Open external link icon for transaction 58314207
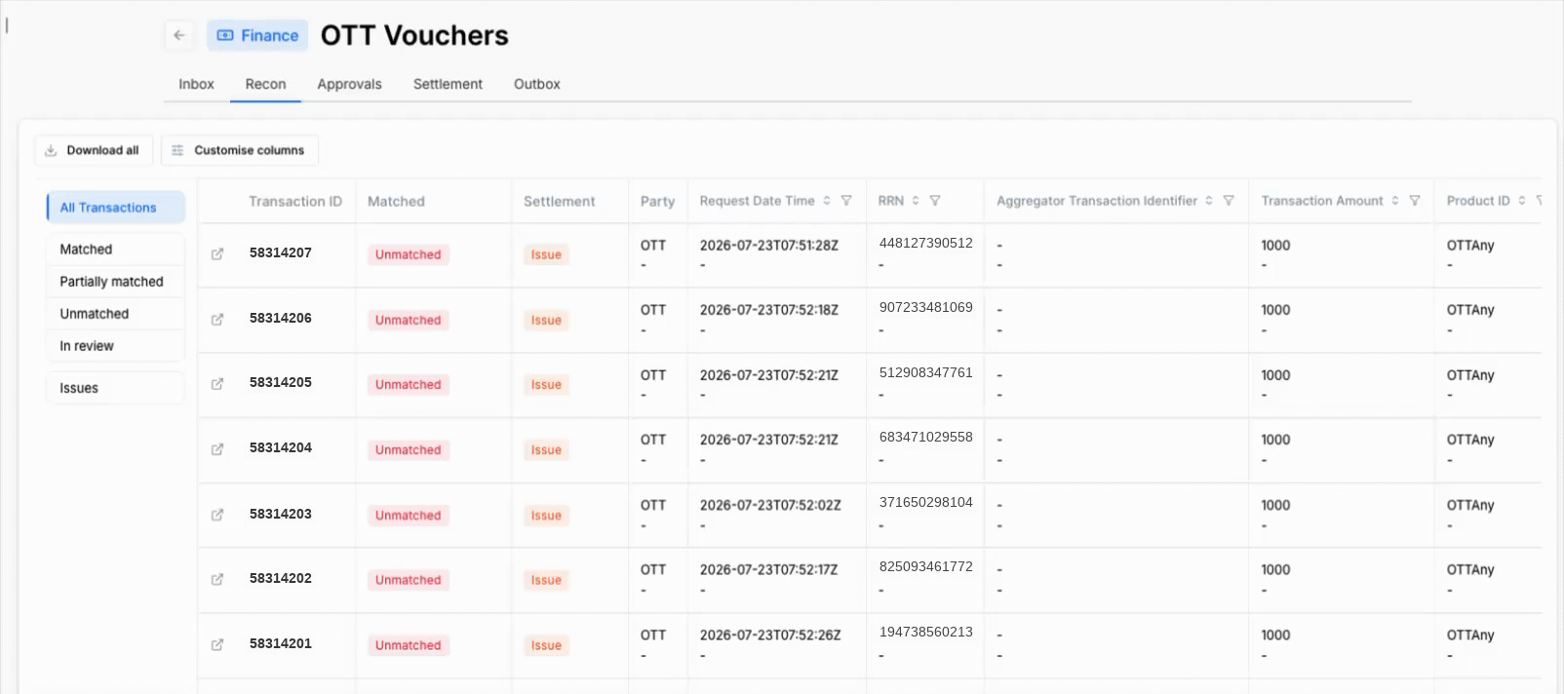This screenshot has width=1564, height=694. (217, 254)
